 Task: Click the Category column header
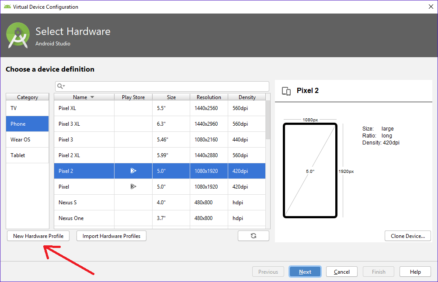coord(28,97)
